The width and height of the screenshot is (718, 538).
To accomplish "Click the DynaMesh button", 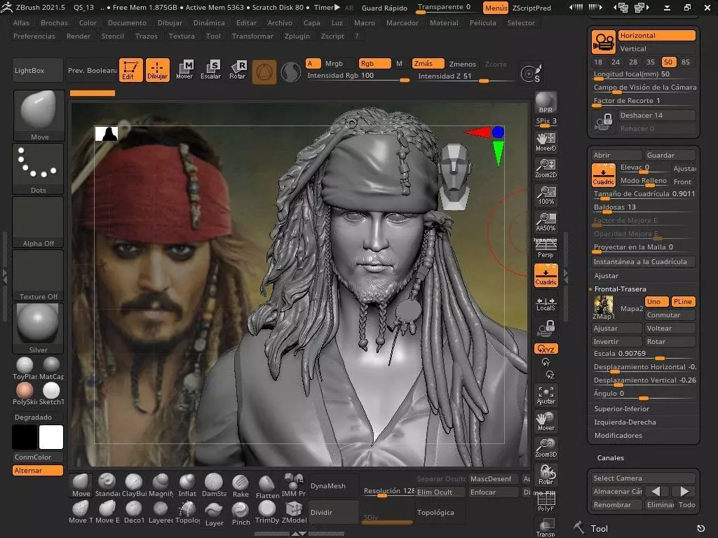I will [334, 486].
